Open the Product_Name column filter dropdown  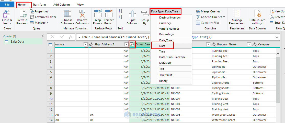coord(249,44)
